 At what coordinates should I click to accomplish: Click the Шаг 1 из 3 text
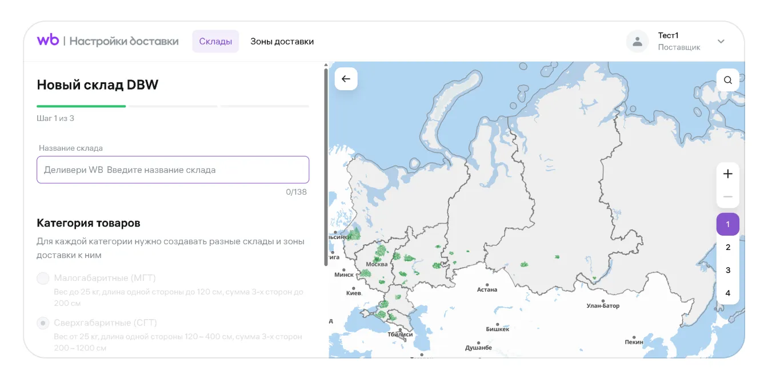point(55,118)
